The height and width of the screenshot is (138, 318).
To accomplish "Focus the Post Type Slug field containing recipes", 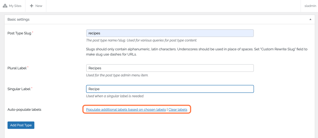I will [x=170, y=33].
